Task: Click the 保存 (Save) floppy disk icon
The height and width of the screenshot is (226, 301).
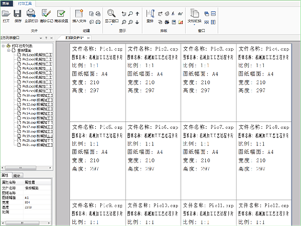Action: click(x=18, y=15)
